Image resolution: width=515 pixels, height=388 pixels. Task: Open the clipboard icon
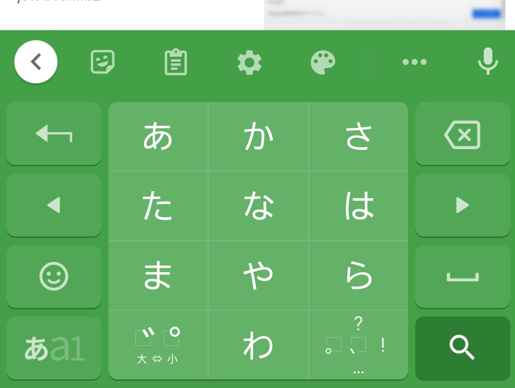click(176, 62)
